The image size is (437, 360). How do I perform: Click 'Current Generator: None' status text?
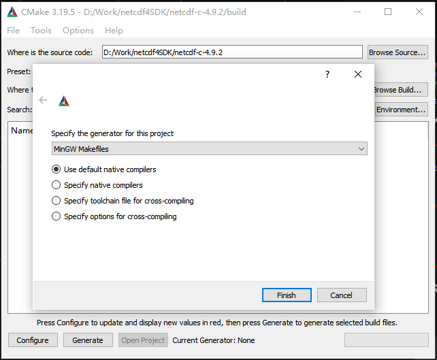(214, 340)
